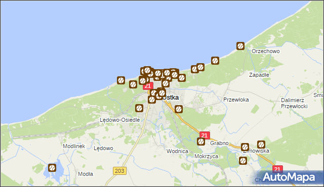Click the sports marker left of Grabno

coord(201,142)
